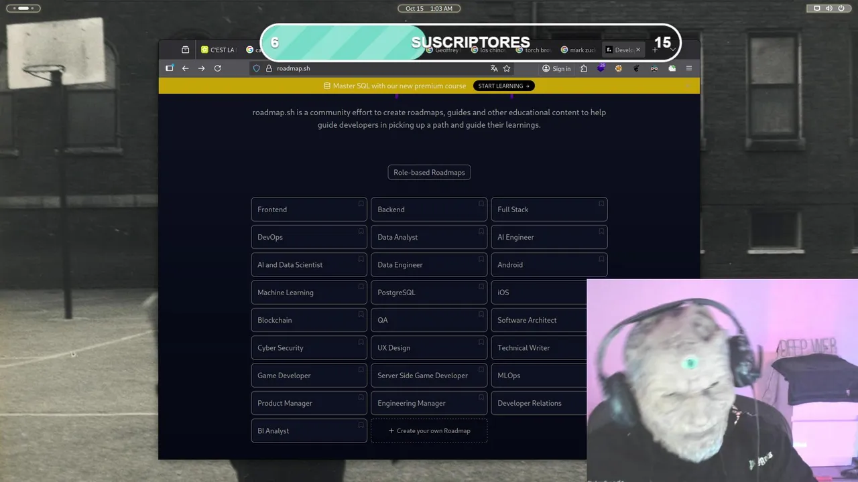The height and width of the screenshot is (482, 858).
Task: Open recent tabs button left of tabs
Action: tap(186, 50)
